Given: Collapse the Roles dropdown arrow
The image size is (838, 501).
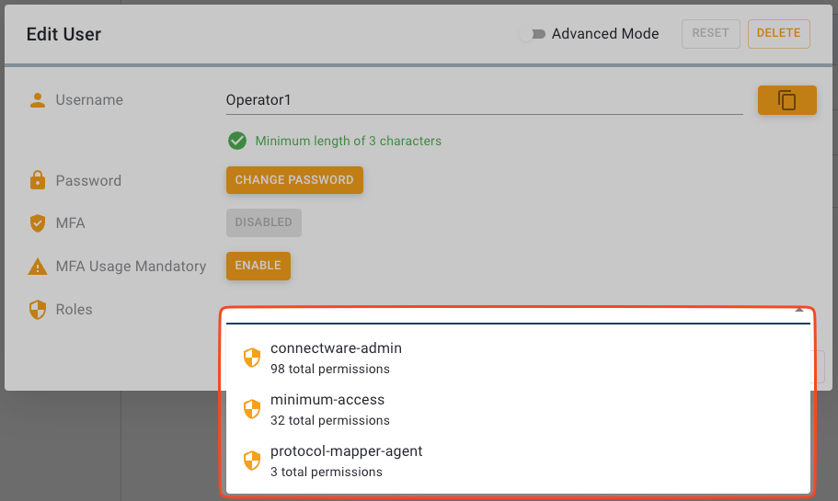Looking at the screenshot, I should click(798, 312).
